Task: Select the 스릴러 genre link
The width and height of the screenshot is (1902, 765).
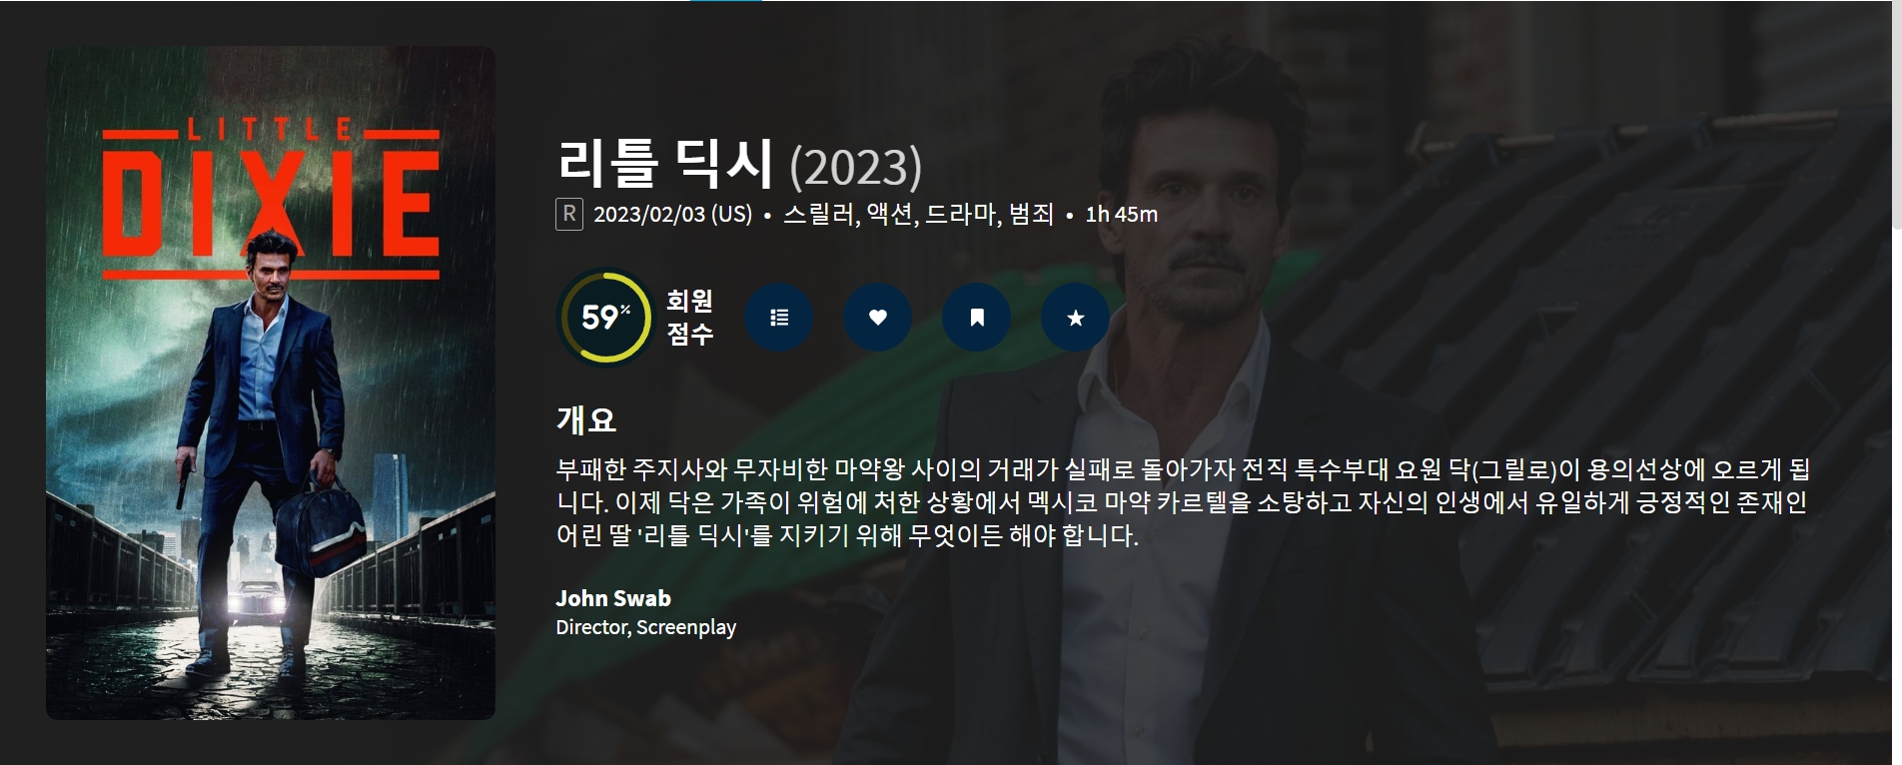Action: click(x=819, y=214)
